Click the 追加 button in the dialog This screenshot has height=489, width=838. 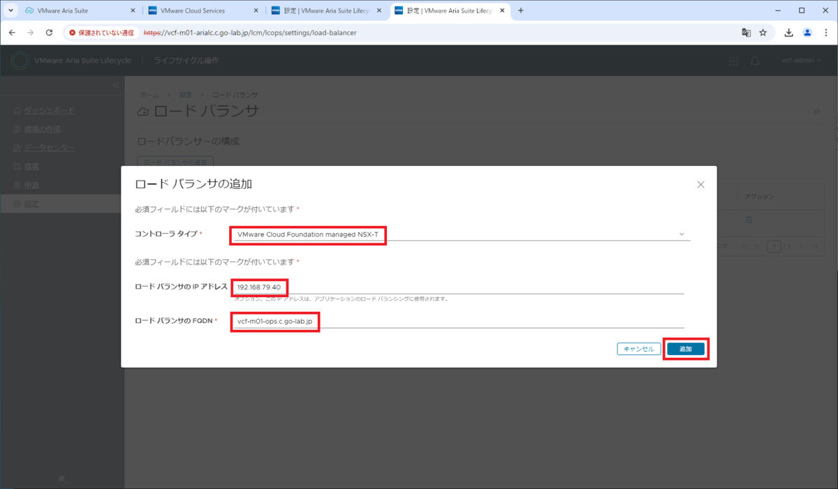point(685,349)
